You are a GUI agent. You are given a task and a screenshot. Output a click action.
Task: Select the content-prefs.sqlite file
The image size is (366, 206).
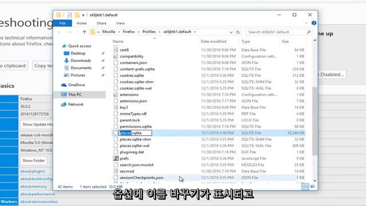point(137,69)
